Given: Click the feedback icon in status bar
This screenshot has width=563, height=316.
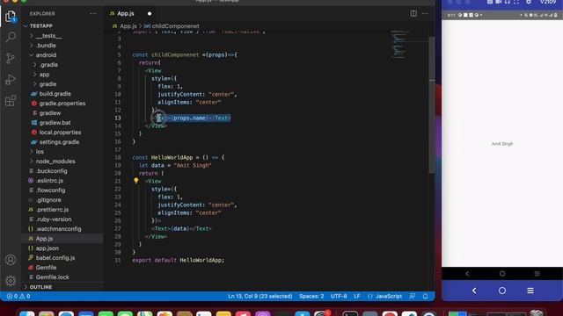Looking at the screenshot, I should (413, 297).
